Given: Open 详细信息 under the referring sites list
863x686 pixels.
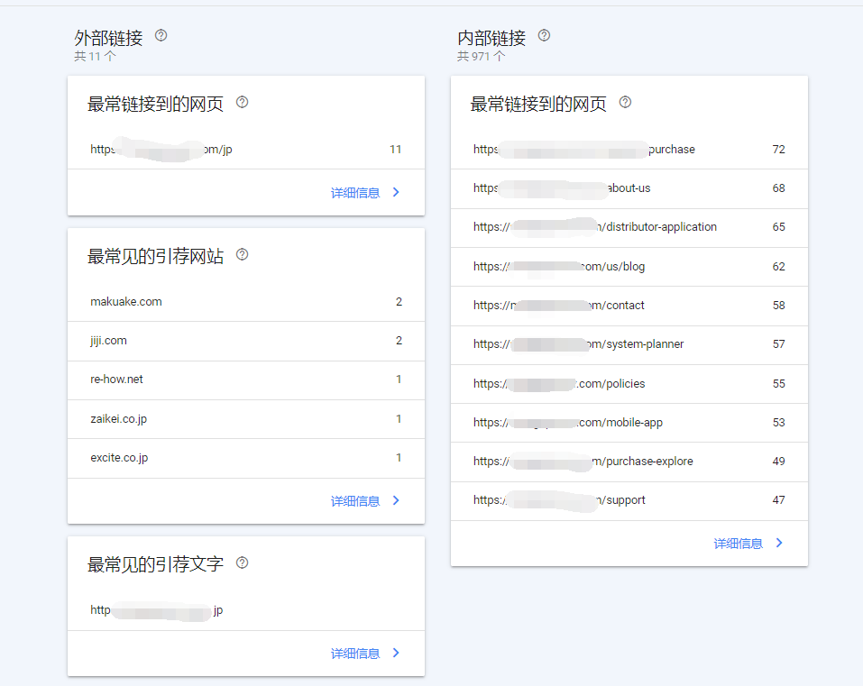Looking at the screenshot, I should 355,500.
